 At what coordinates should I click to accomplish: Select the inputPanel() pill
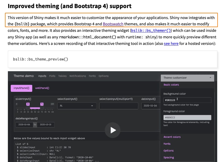(x=21, y=88)
